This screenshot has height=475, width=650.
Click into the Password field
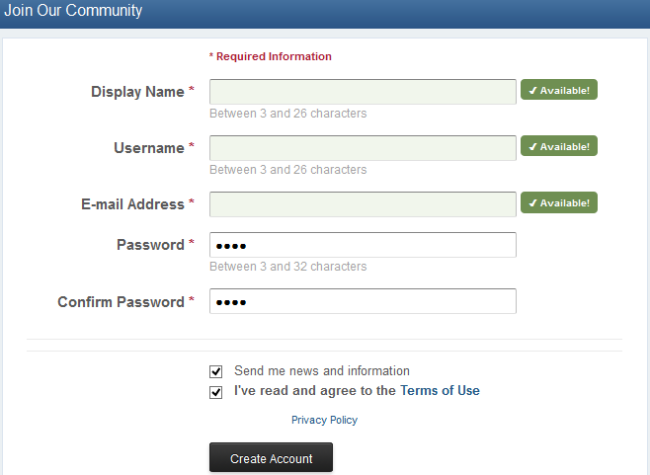tap(363, 245)
